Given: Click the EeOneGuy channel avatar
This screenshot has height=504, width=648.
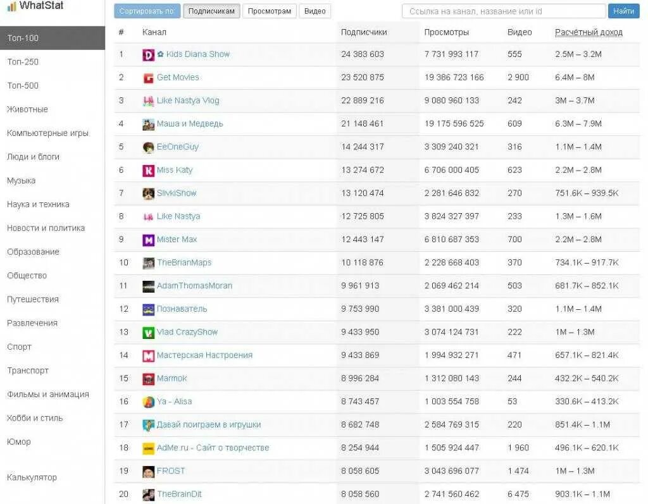Looking at the screenshot, I should click(148, 147).
